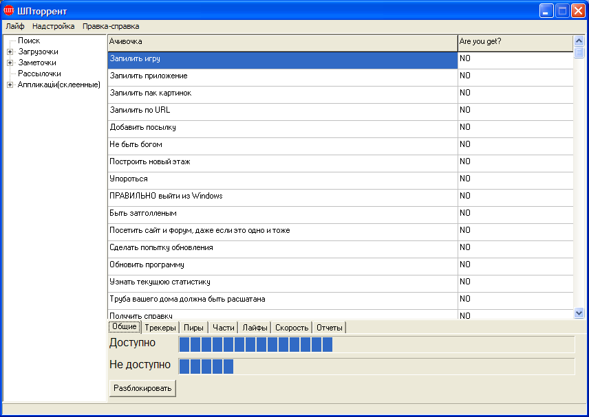Open the Лайф menu

pos(15,26)
